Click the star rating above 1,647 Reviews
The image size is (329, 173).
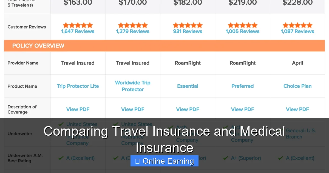(78, 24)
